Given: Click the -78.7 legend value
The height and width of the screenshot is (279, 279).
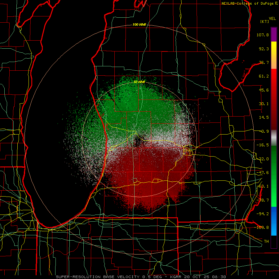Looking at the screenshot, I should coord(263,200).
